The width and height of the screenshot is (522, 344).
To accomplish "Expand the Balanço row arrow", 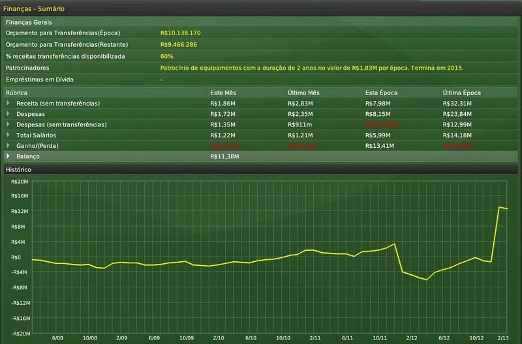I will tap(8, 156).
